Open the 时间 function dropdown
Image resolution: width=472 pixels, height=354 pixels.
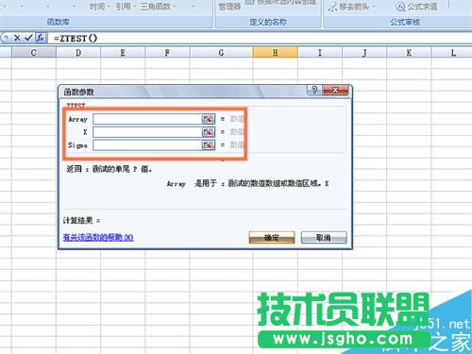[x=99, y=7]
